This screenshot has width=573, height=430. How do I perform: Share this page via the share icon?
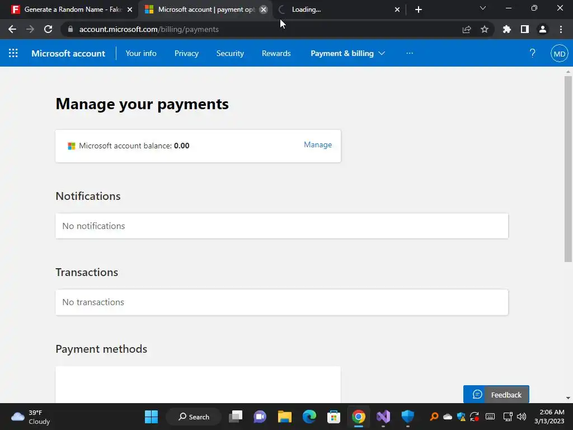pyautogui.click(x=467, y=29)
